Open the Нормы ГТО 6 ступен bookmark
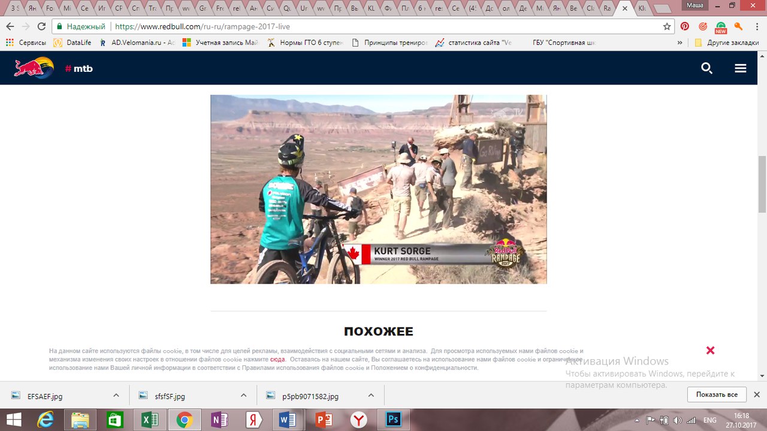The image size is (767, 431). (x=305, y=43)
